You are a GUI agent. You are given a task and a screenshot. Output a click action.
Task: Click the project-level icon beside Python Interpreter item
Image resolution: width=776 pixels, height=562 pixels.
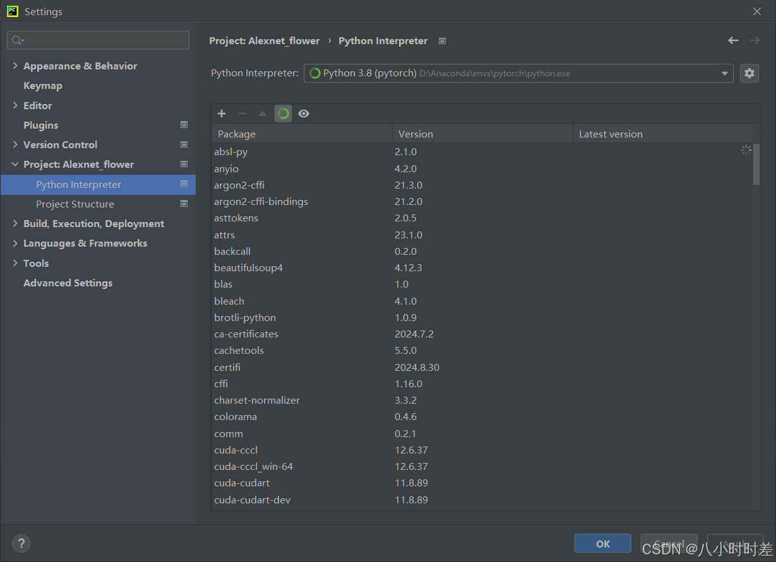(x=184, y=184)
